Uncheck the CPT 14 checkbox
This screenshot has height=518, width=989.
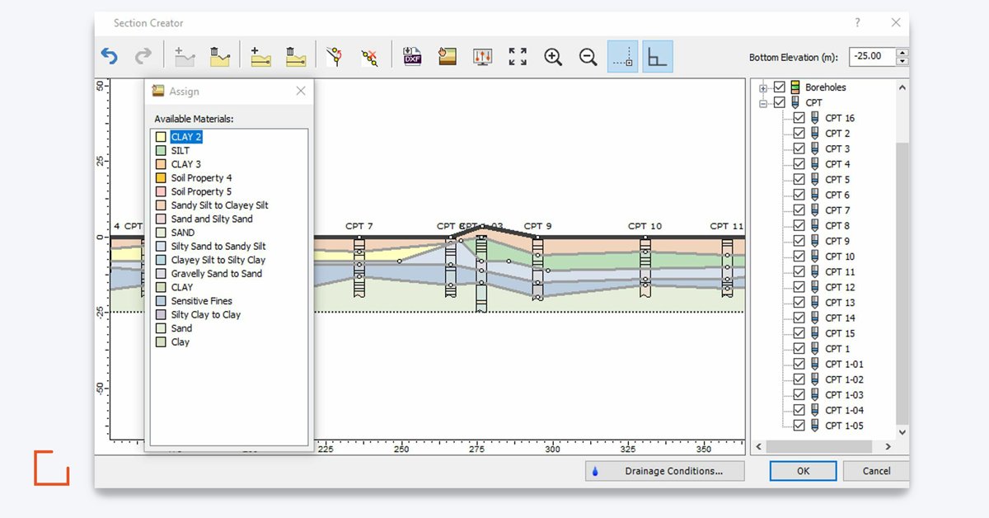point(798,318)
